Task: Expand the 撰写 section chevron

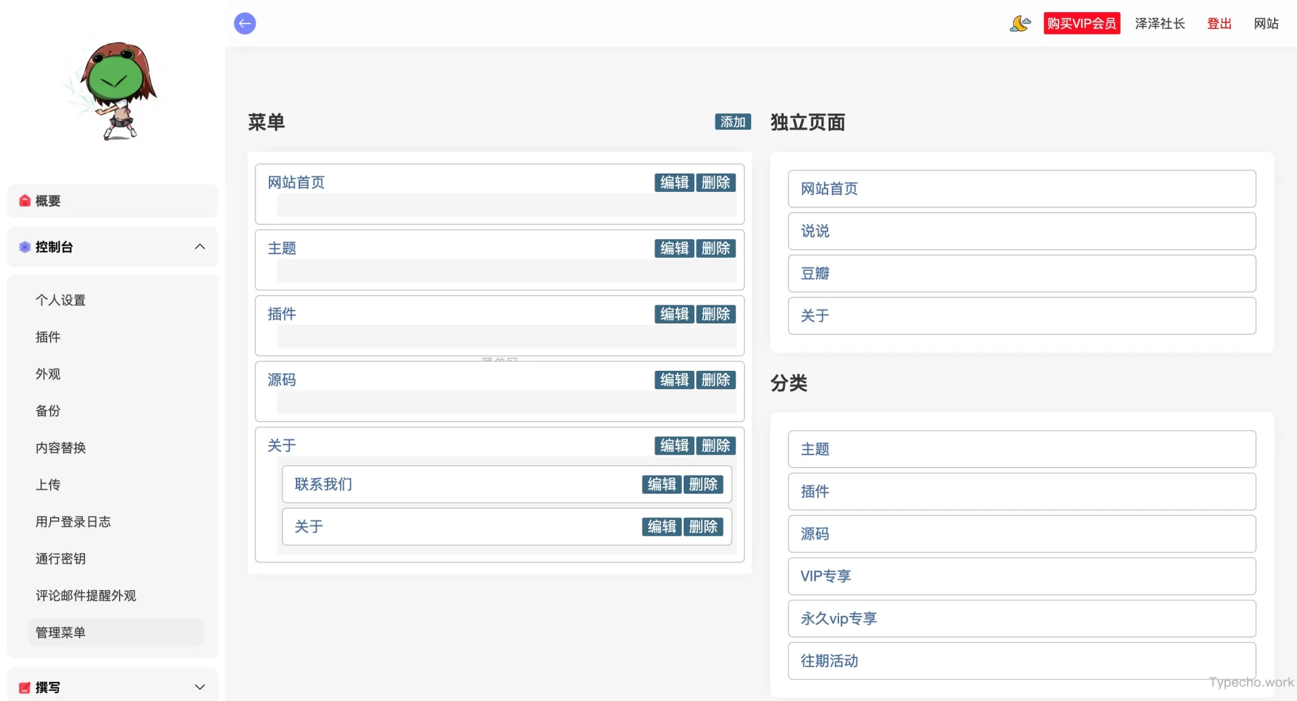Action: 200,687
